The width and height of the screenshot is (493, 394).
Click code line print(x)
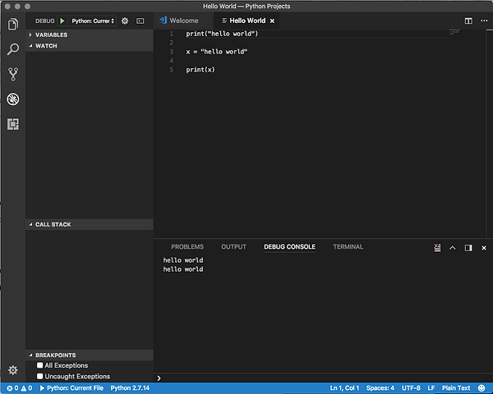pyautogui.click(x=200, y=70)
